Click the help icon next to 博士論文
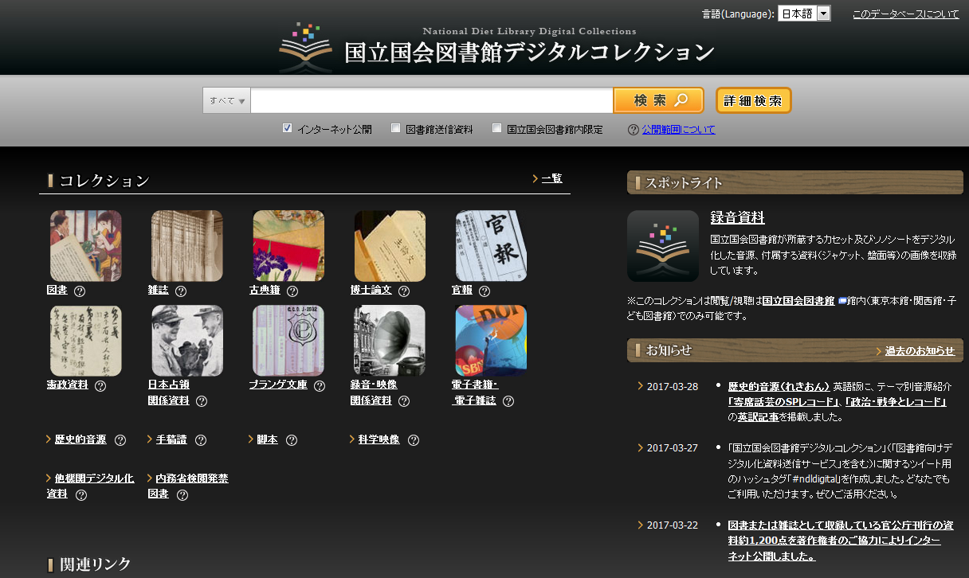This screenshot has width=969, height=578. pos(404,291)
